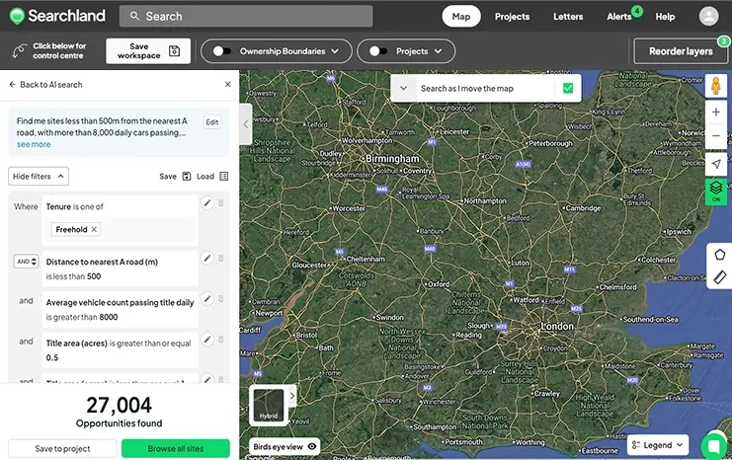Click the Save filters disk icon

(x=187, y=177)
